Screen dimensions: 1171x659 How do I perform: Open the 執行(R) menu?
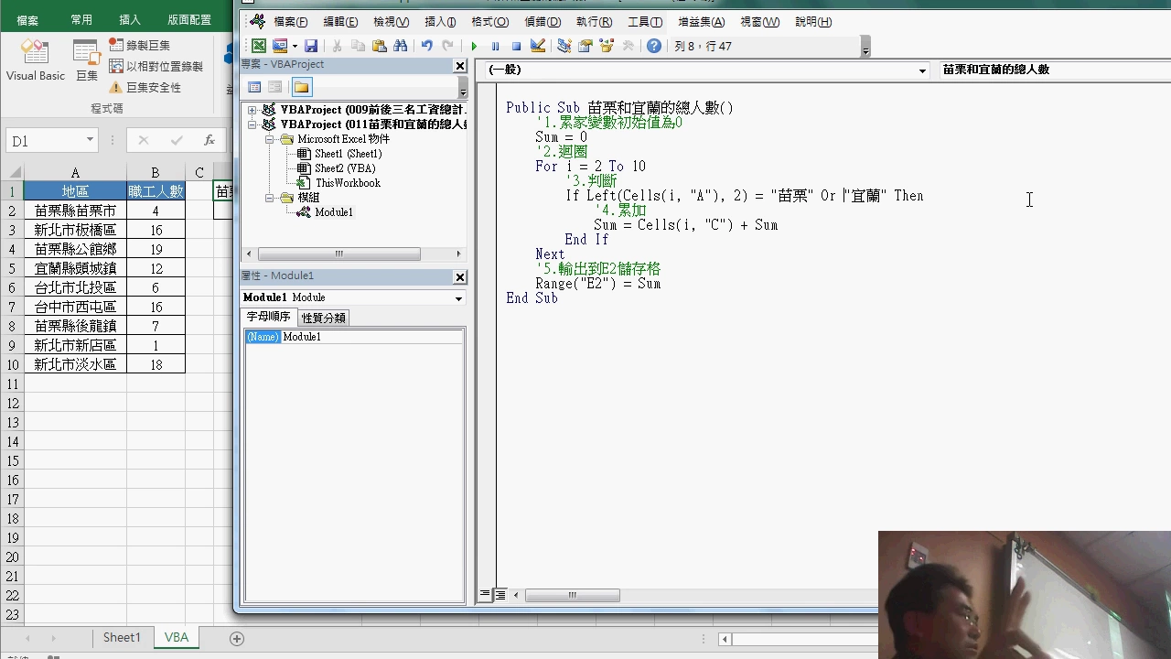point(595,22)
